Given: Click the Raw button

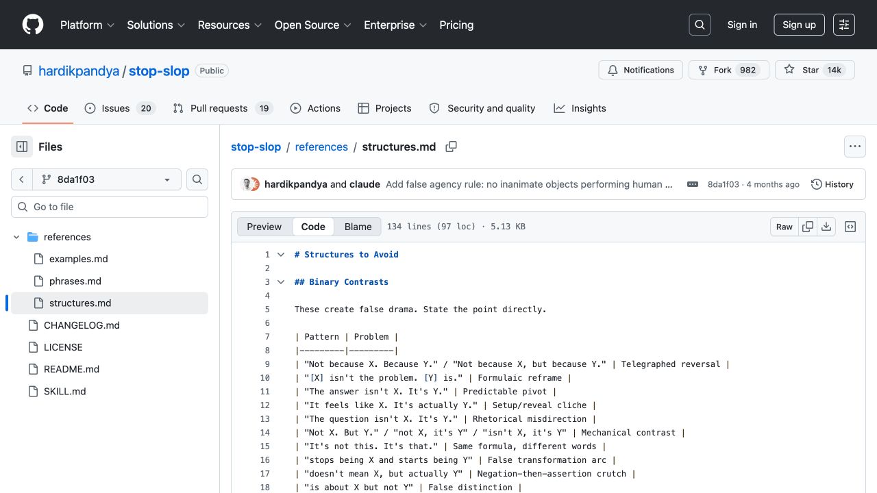Looking at the screenshot, I should (785, 227).
